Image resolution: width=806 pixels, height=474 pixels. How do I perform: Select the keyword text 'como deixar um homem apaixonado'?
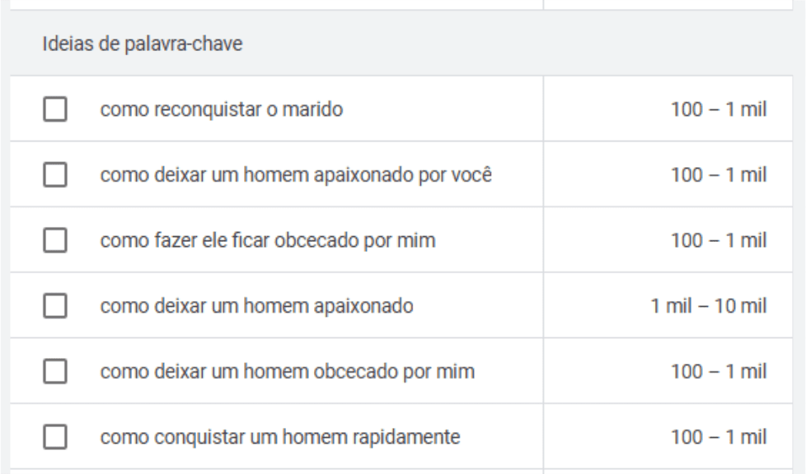coord(257,306)
